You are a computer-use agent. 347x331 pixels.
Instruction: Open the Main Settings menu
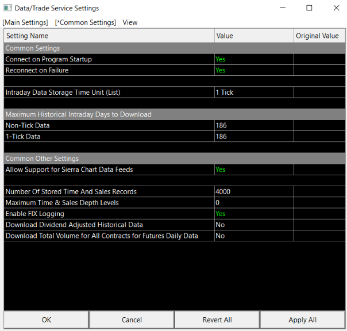pos(25,22)
